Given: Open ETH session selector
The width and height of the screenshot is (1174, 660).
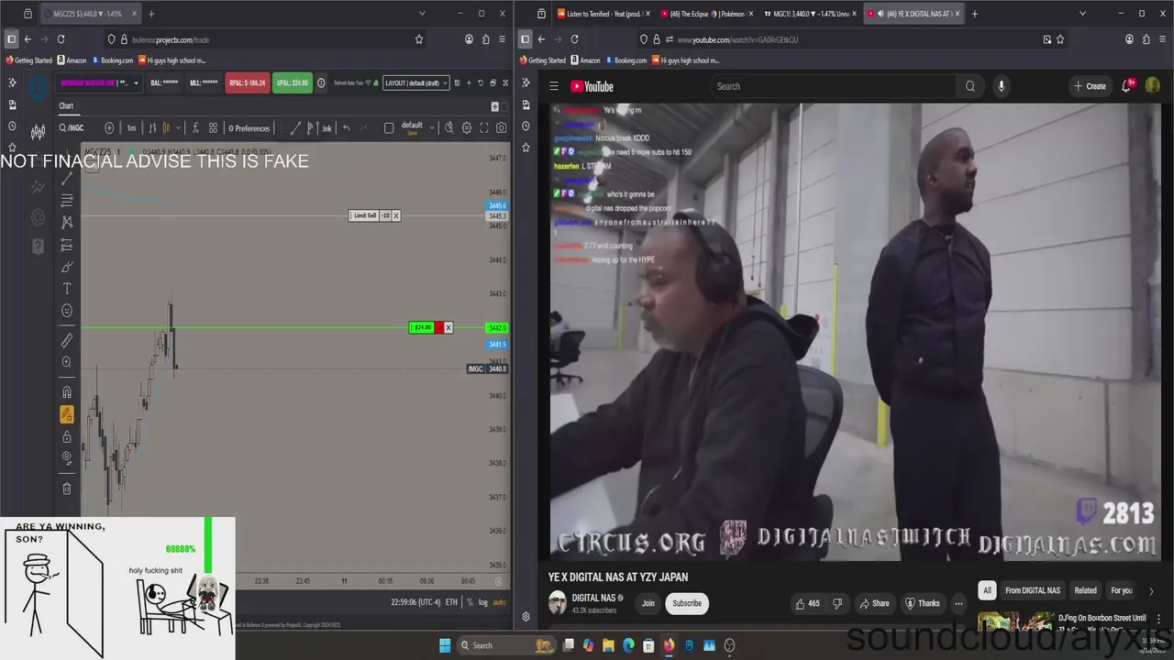Looking at the screenshot, I should [451, 602].
